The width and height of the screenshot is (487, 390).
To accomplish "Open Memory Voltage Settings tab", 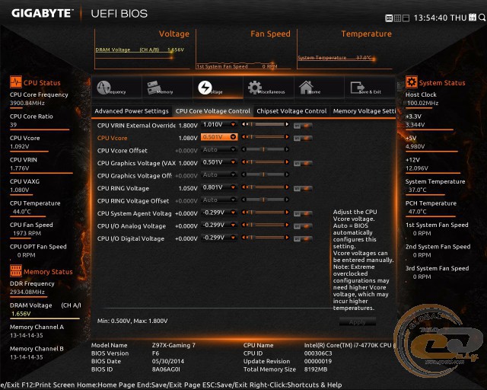I will [364, 111].
